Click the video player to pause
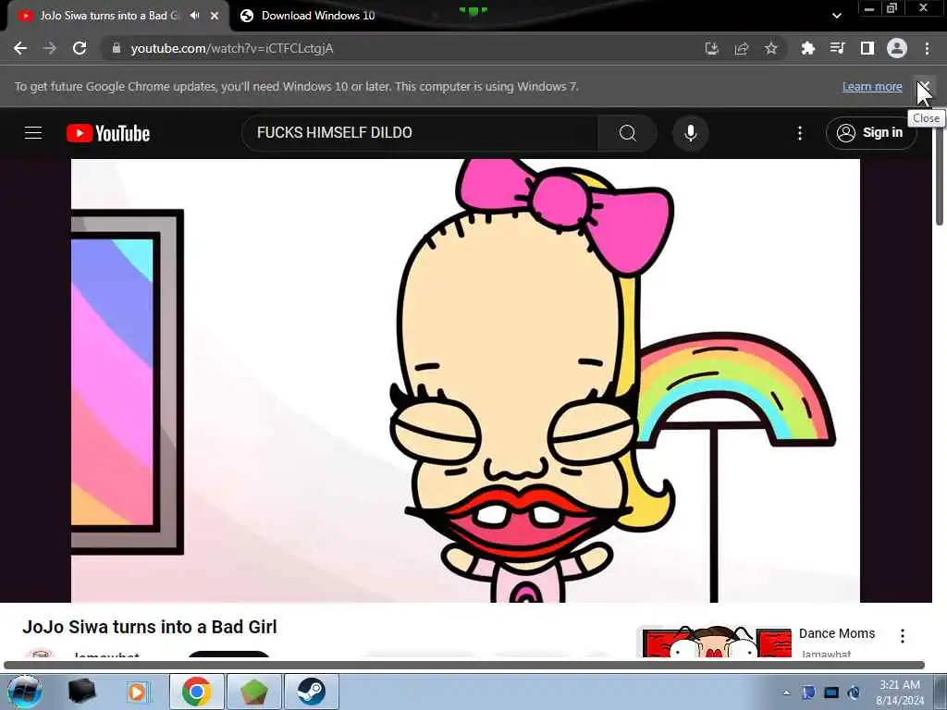947x710 pixels. click(466, 380)
